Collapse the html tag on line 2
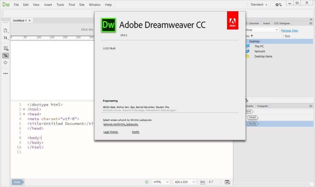Viewport: 315px width, 187px height. [24, 109]
